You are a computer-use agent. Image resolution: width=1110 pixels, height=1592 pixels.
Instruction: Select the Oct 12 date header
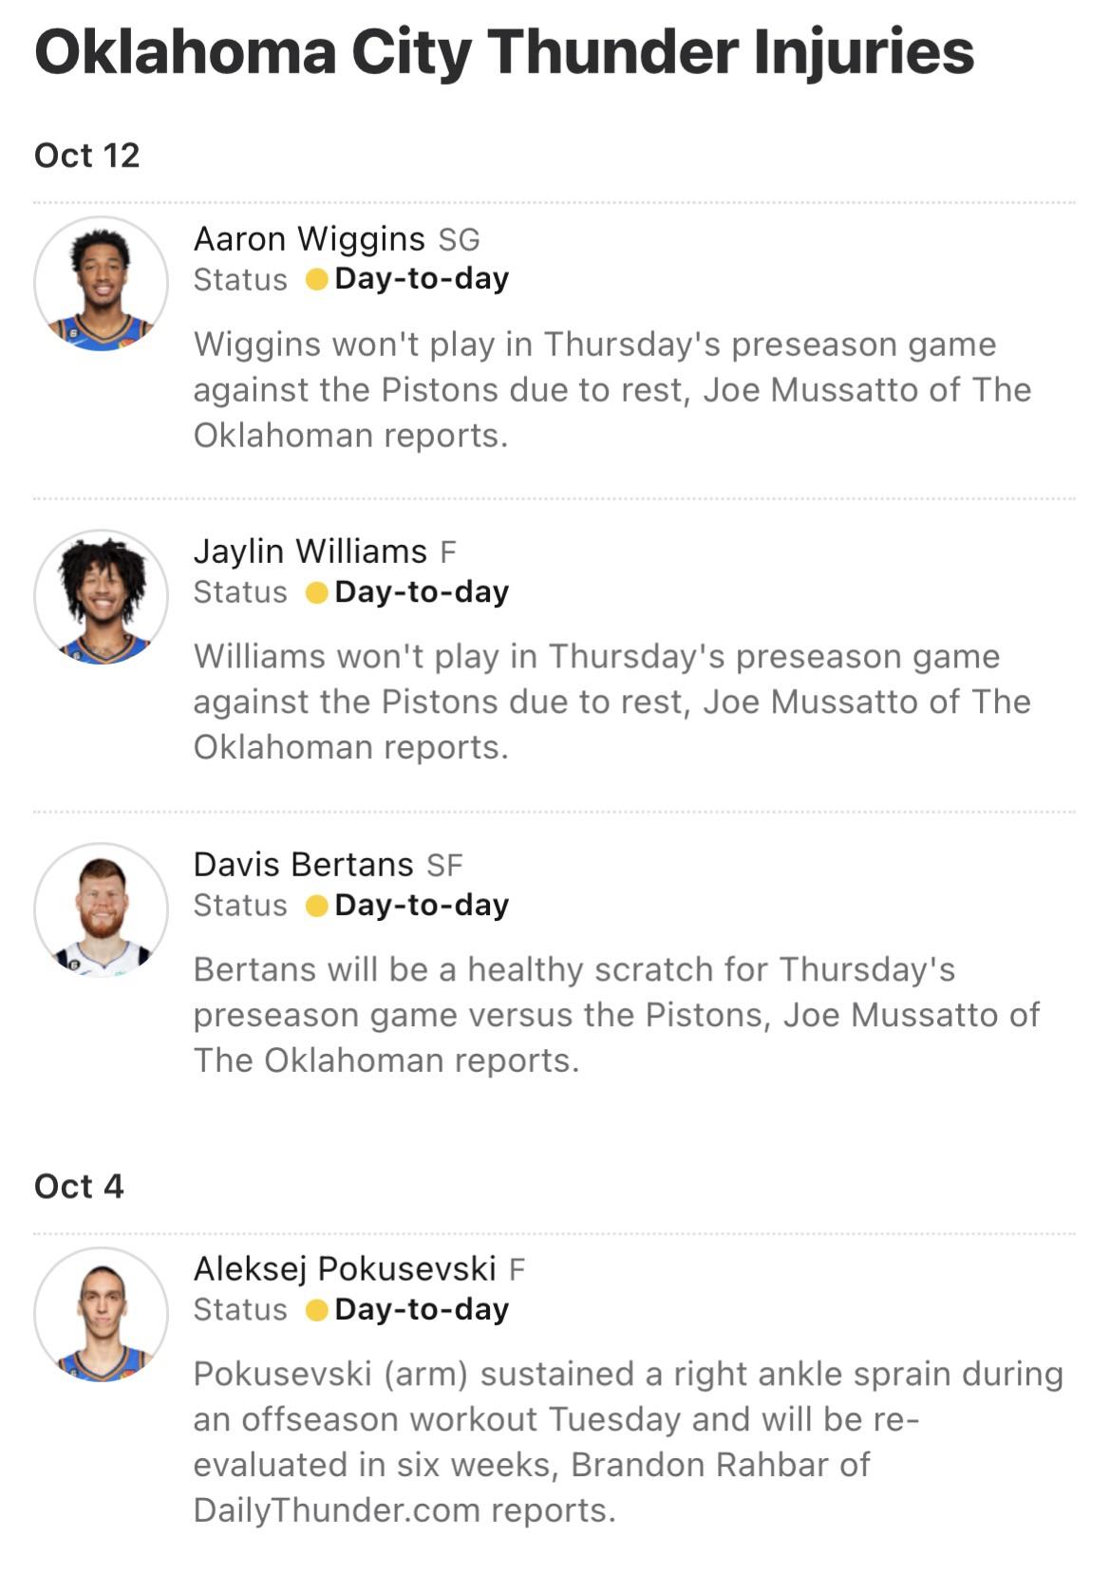pyautogui.click(x=86, y=156)
